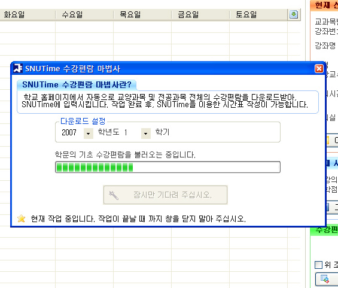Close the SNUTime 수강편람 마법사 dialog

[319, 69]
